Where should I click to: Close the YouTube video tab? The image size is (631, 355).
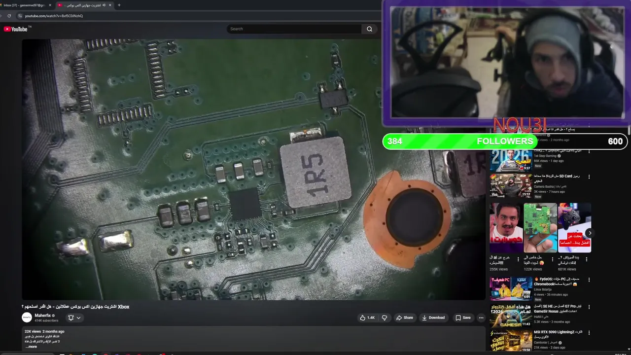pyautogui.click(x=110, y=5)
